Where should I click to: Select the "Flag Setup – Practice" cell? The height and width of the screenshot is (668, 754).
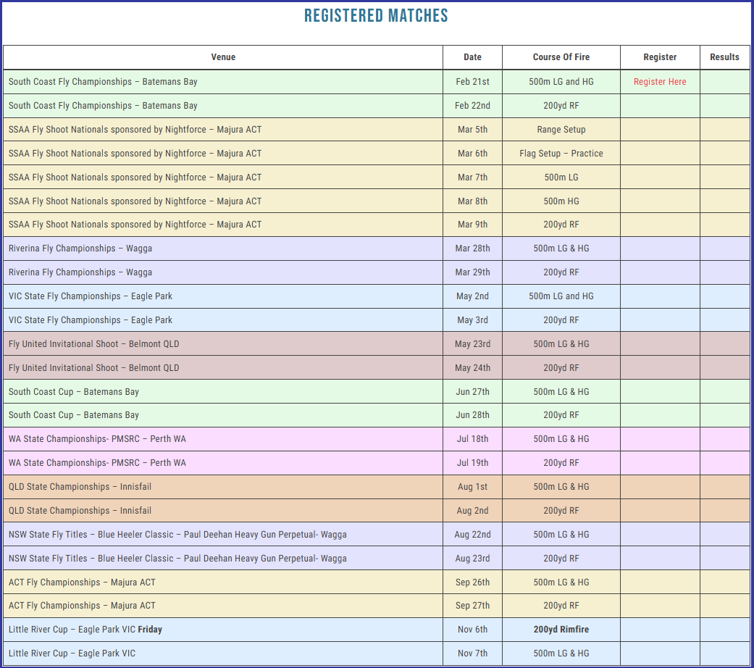pos(561,154)
